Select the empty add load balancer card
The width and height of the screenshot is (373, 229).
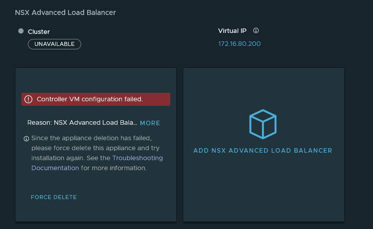[263, 145]
